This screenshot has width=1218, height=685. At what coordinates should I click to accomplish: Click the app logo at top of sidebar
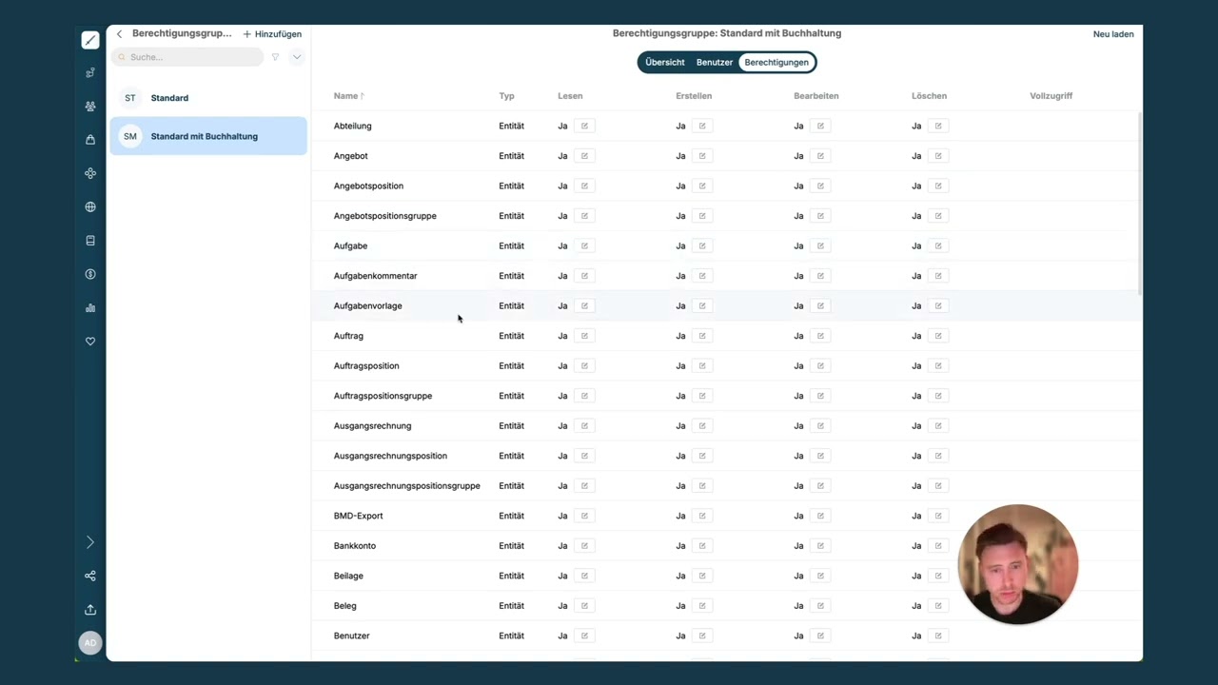(90, 40)
